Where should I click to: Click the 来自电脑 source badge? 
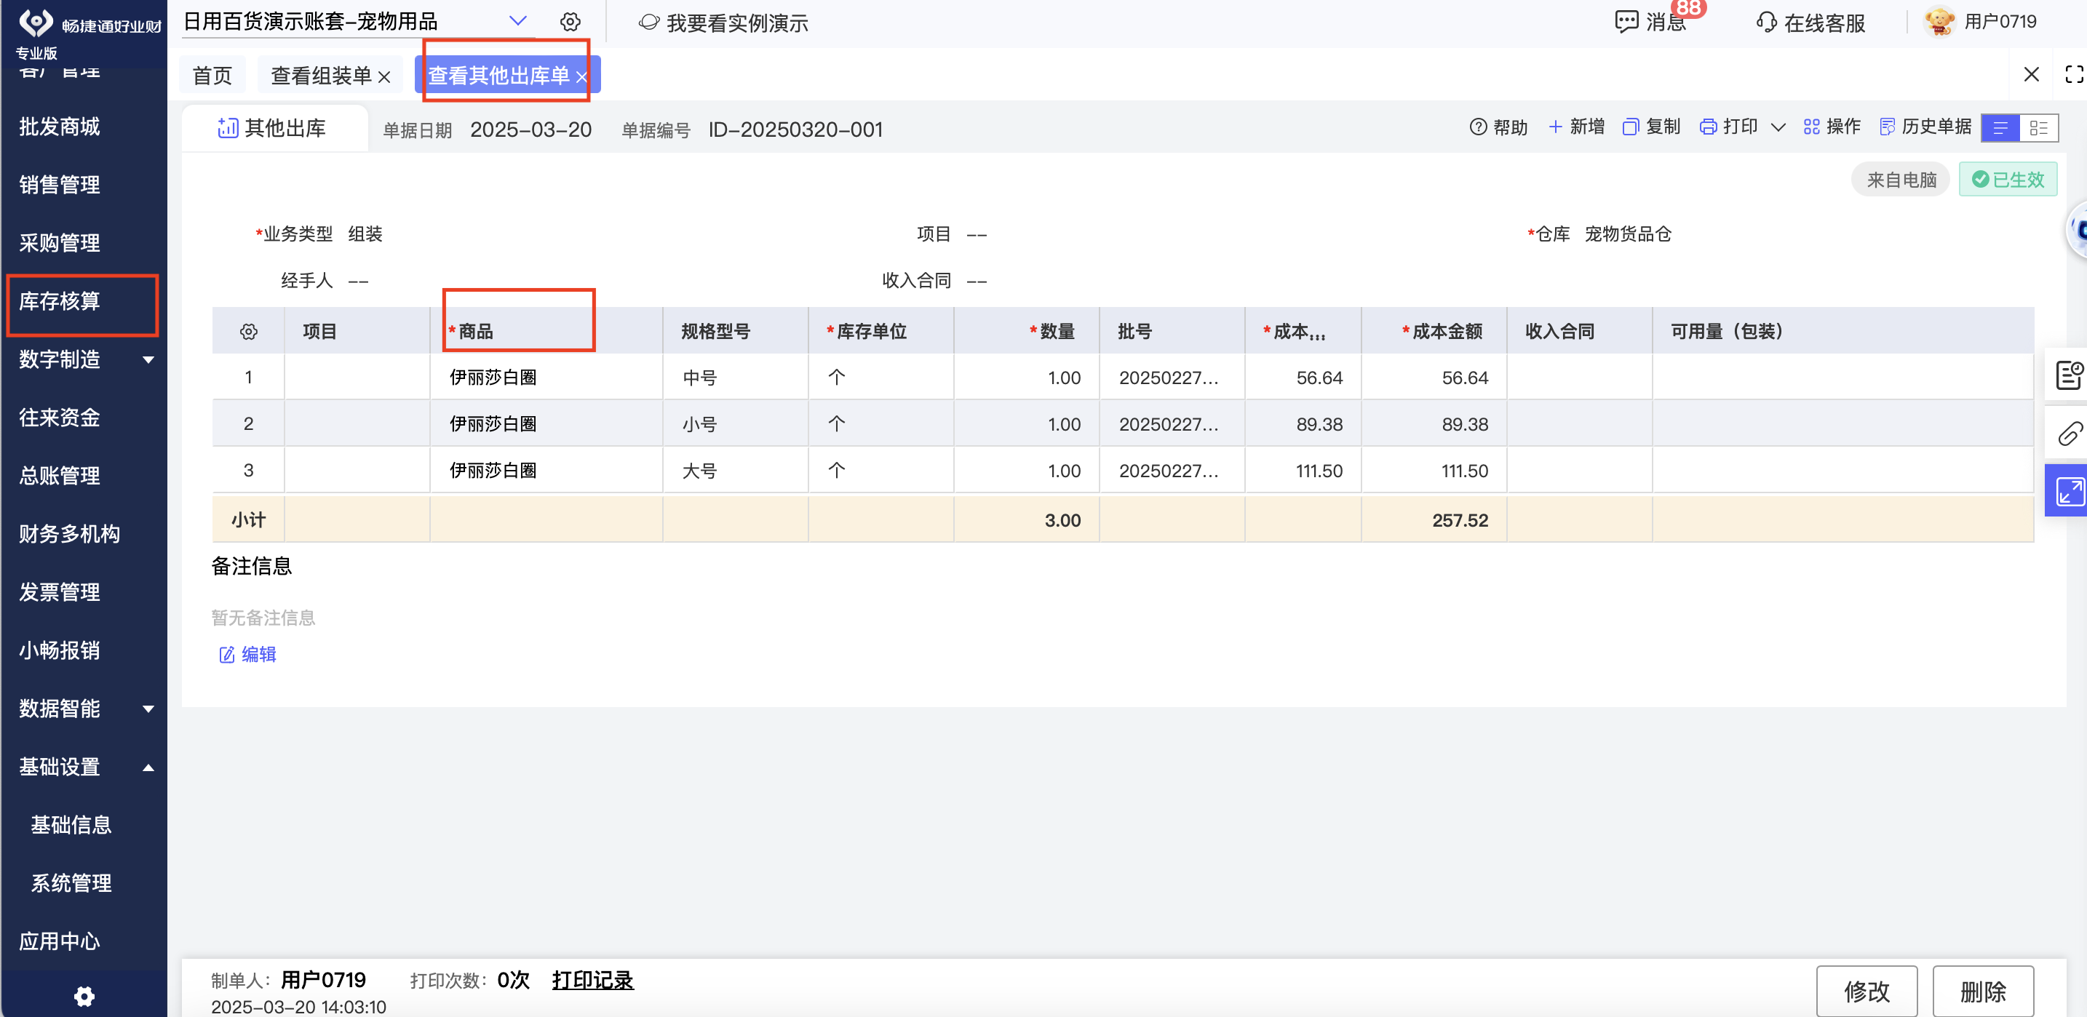click(x=1901, y=180)
